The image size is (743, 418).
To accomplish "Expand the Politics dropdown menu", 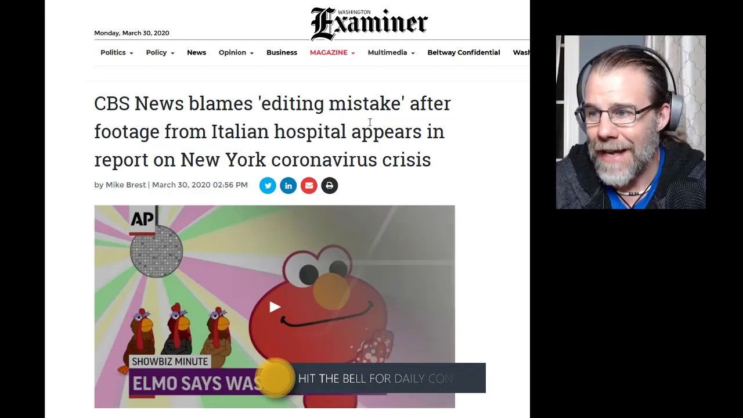I will (117, 52).
